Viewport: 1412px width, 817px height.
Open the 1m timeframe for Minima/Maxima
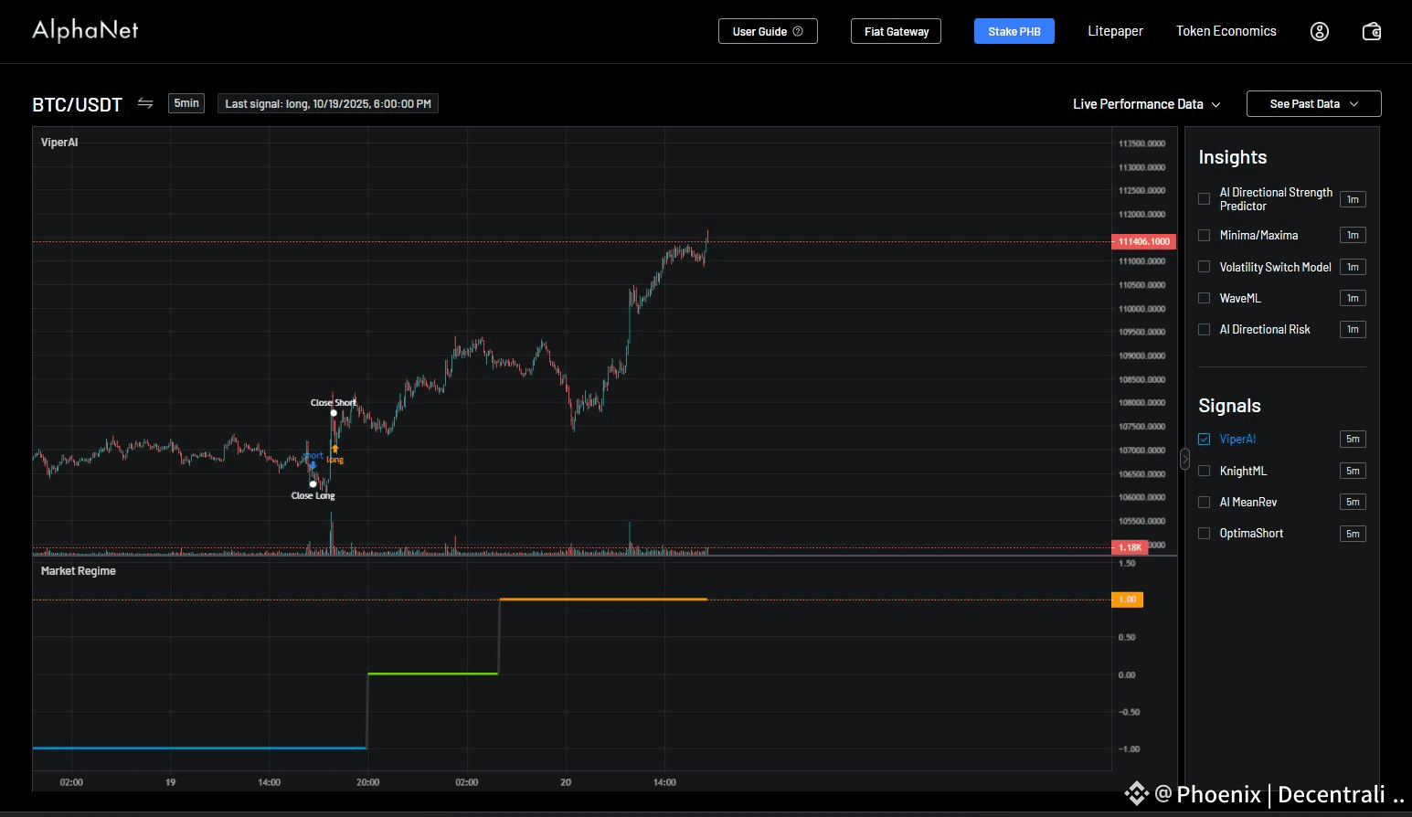click(1353, 235)
